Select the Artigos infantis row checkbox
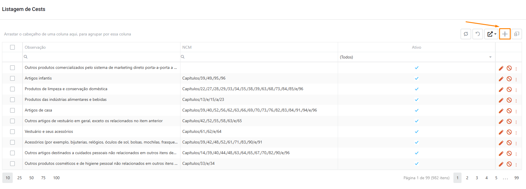Screen dimensions: 526x189 [12, 78]
